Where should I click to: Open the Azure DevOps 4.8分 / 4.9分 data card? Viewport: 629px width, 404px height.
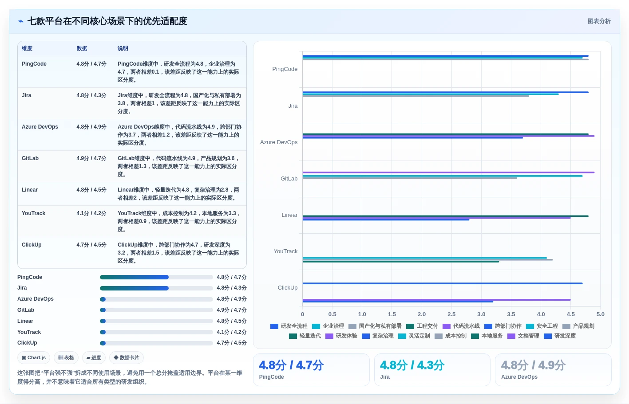553,370
